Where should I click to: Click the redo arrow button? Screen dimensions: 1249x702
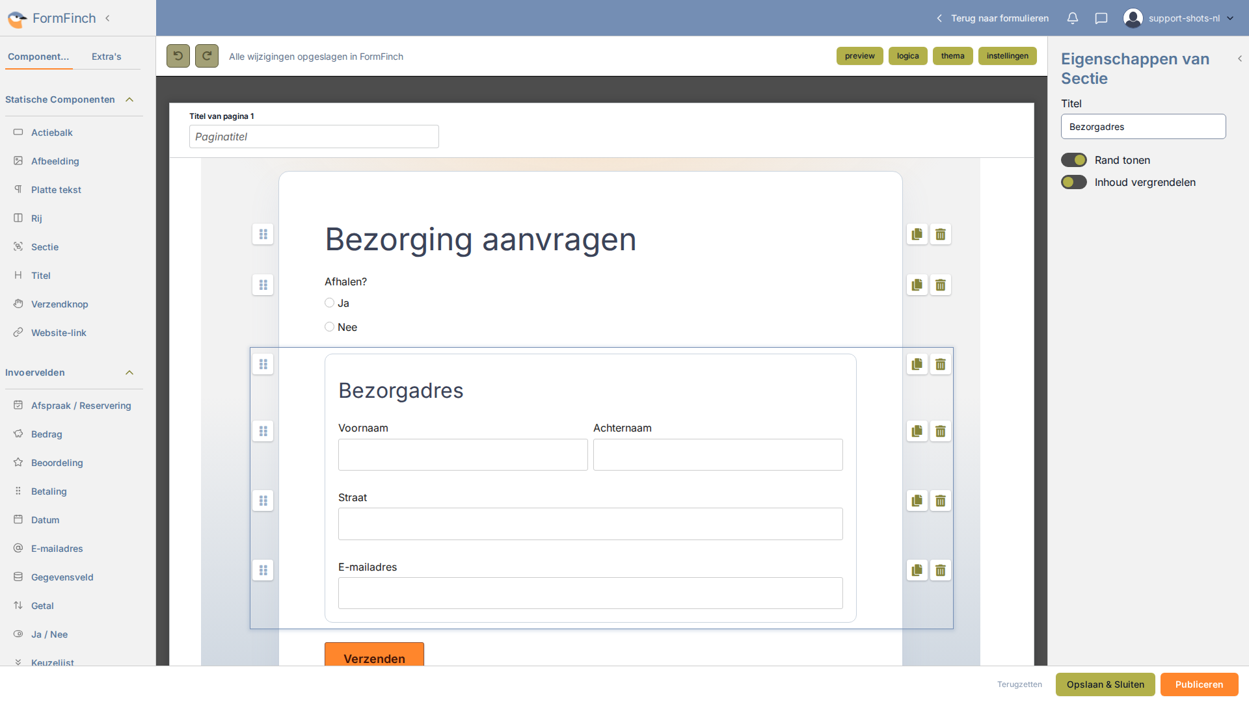207,56
